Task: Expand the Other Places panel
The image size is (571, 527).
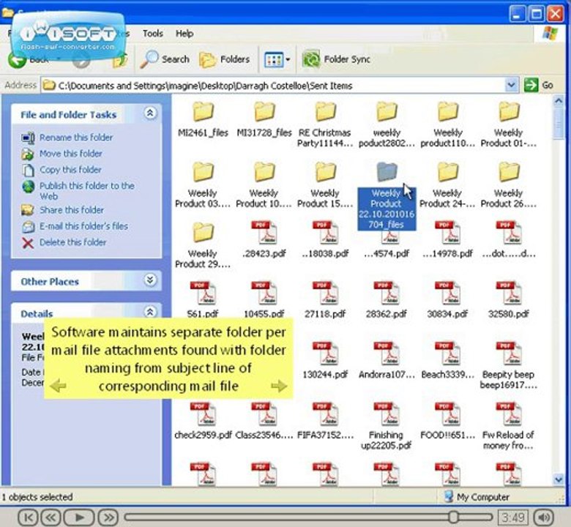Action: (x=150, y=280)
